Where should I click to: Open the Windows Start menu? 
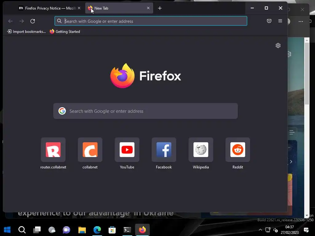click(x=7, y=230)
